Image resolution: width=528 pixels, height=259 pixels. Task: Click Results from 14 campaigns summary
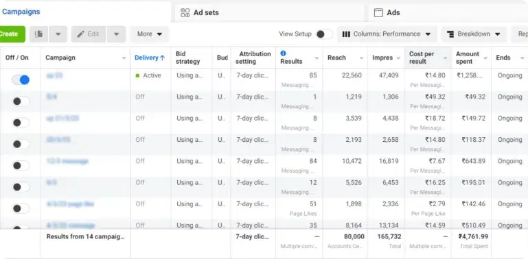[x=86, y=236]
